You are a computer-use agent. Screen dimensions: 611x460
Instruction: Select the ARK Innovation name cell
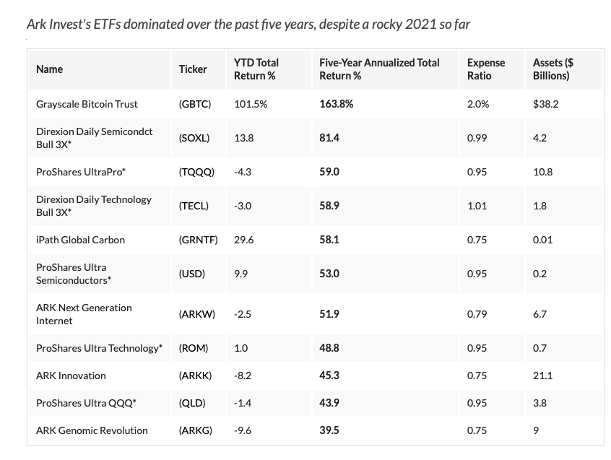coord(71,376)
